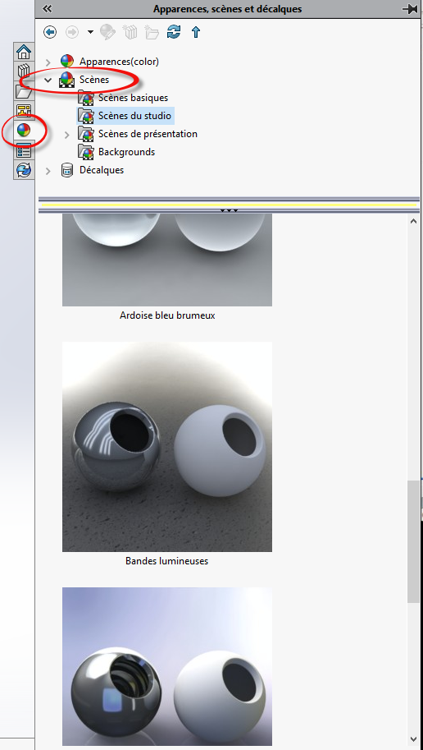Open the Design Library tab
The width and height of the screenshot is (423, 750).
coord(24,71)
